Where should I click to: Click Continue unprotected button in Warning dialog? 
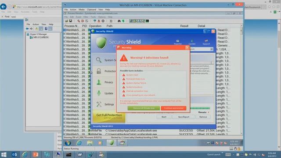pos(173,108)
